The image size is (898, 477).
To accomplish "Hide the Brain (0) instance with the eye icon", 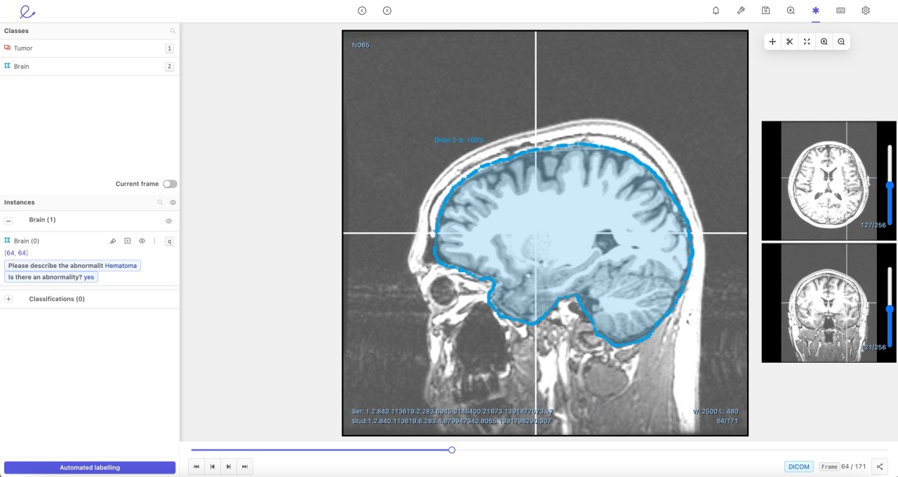I will 142,241.
